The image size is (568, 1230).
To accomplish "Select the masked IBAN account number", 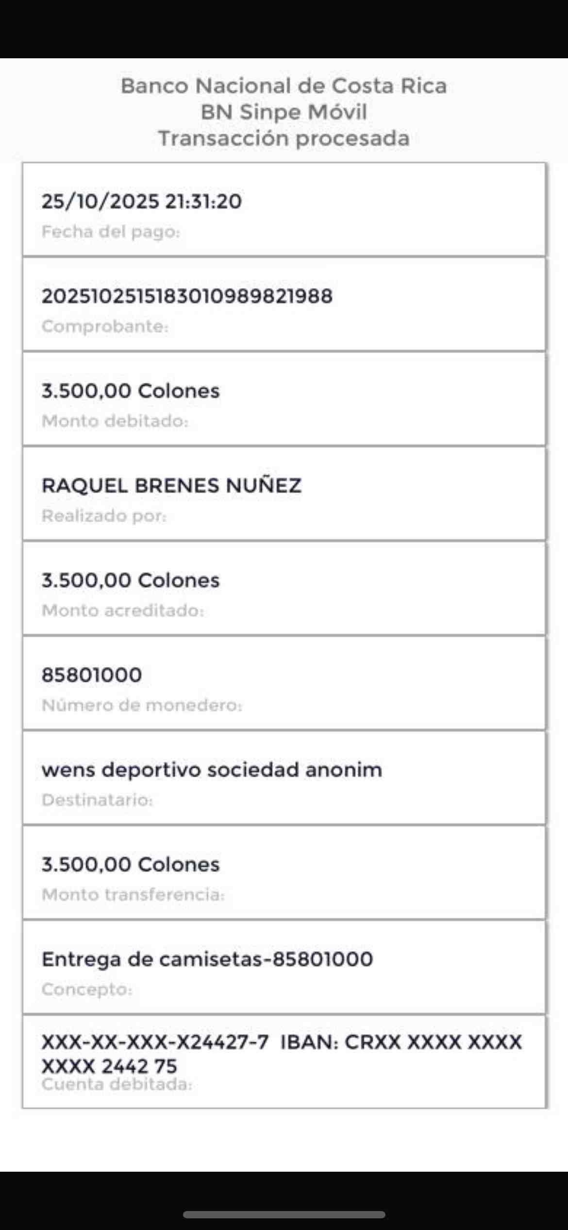I will pyautogui.click(x=282, y=1053).
